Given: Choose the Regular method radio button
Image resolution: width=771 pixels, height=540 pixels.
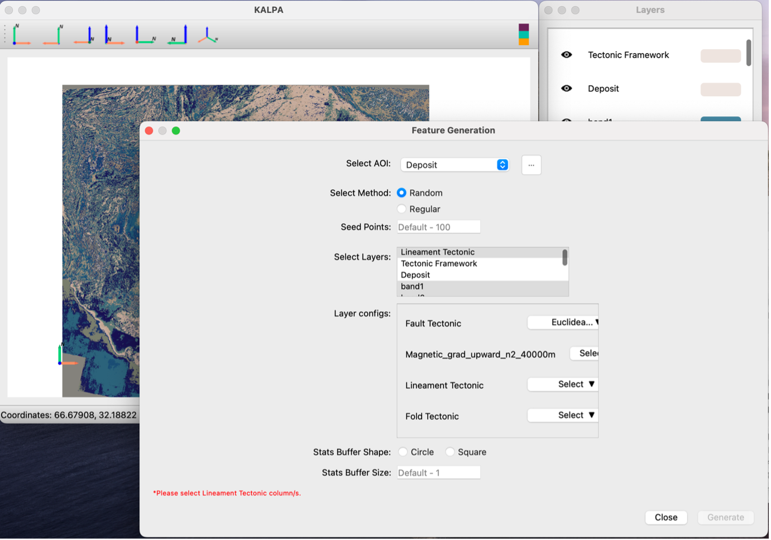Looking at the screenshot, I should tap(401, 209).
